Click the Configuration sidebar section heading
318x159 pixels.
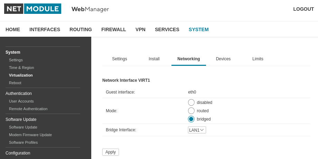point(18,153)
